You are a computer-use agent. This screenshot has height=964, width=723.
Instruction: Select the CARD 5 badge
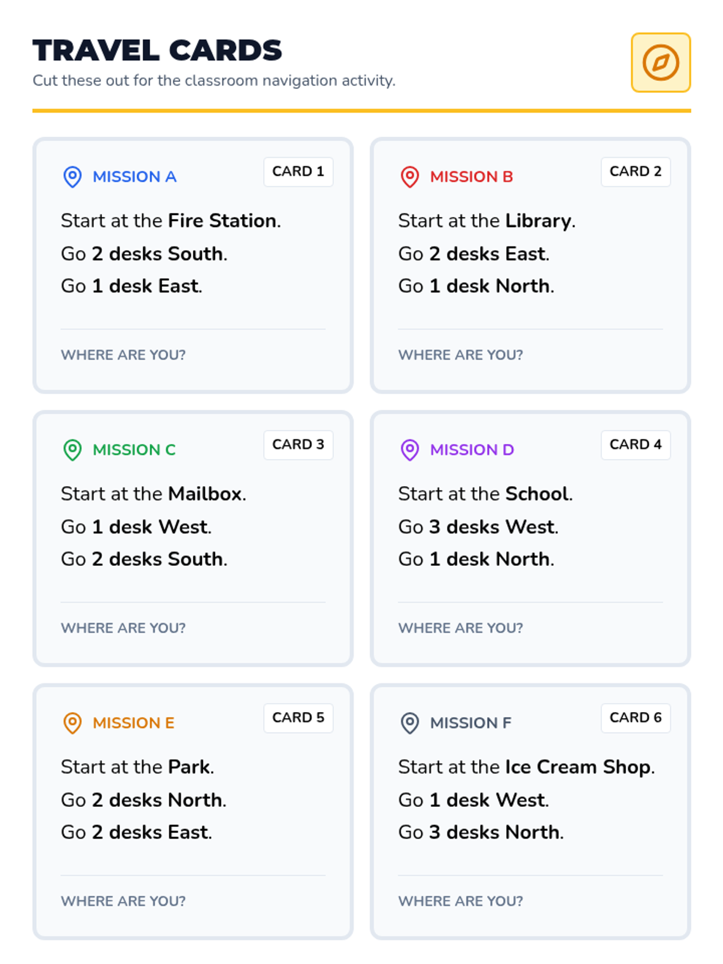tap(298, 718)
